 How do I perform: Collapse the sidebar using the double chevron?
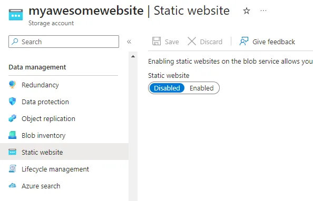pos(129,42)
